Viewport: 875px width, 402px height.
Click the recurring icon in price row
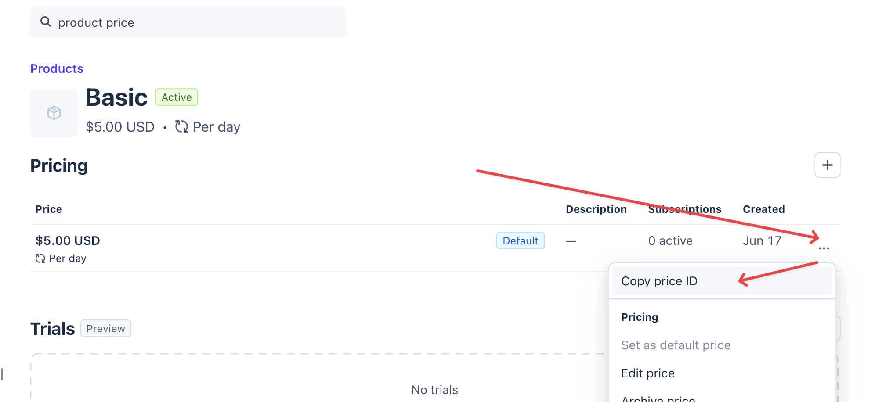pyautogui.click(x=40, y=258)
